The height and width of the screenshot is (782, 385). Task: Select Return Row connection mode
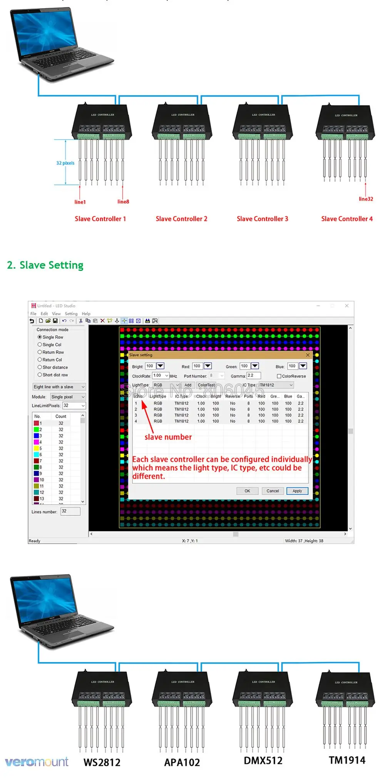51,352
